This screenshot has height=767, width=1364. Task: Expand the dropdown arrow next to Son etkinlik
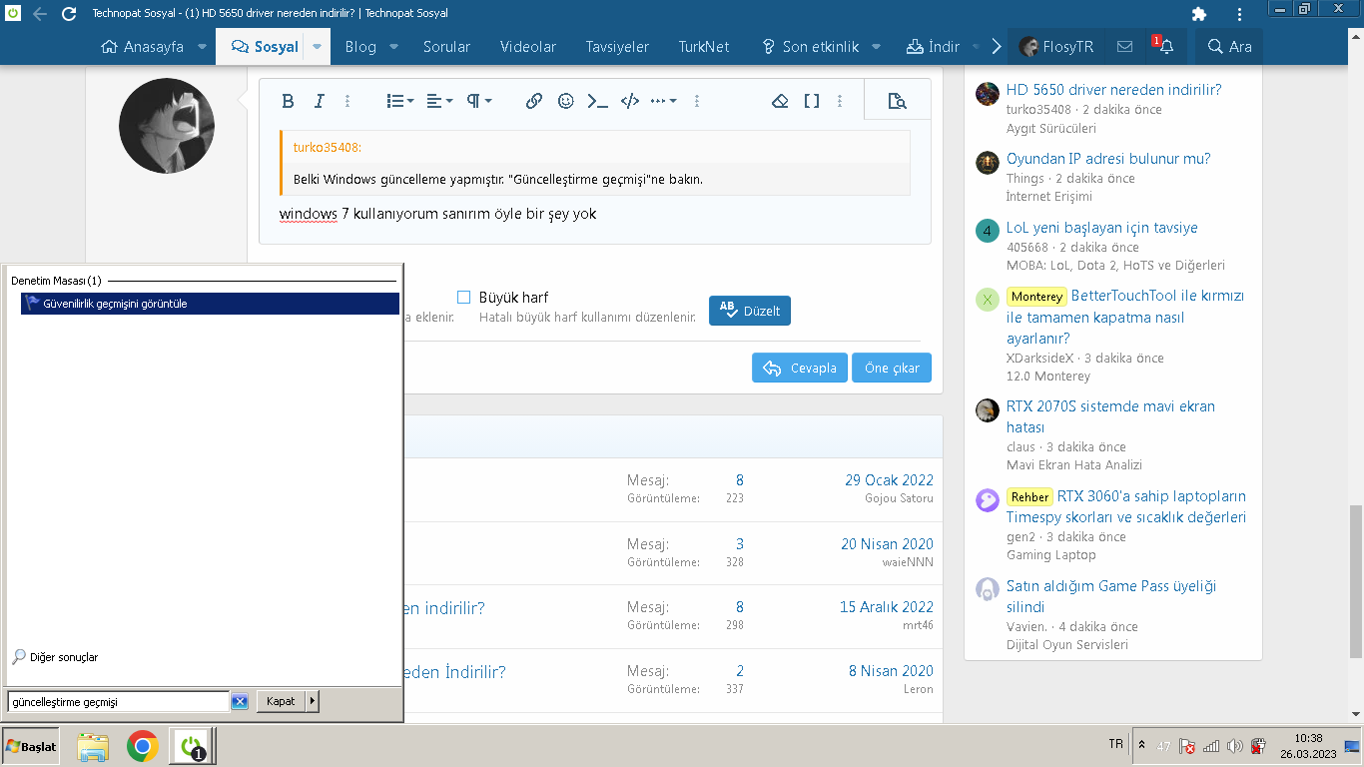click(x=876, y=47)
